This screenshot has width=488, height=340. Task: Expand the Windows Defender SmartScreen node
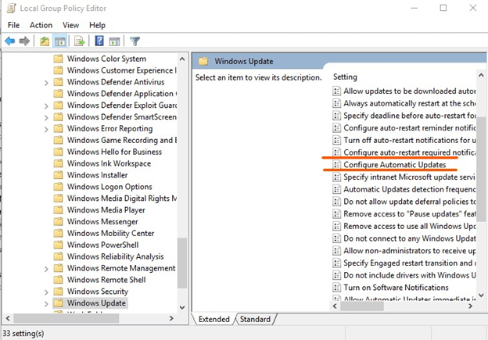pos(46,117)
